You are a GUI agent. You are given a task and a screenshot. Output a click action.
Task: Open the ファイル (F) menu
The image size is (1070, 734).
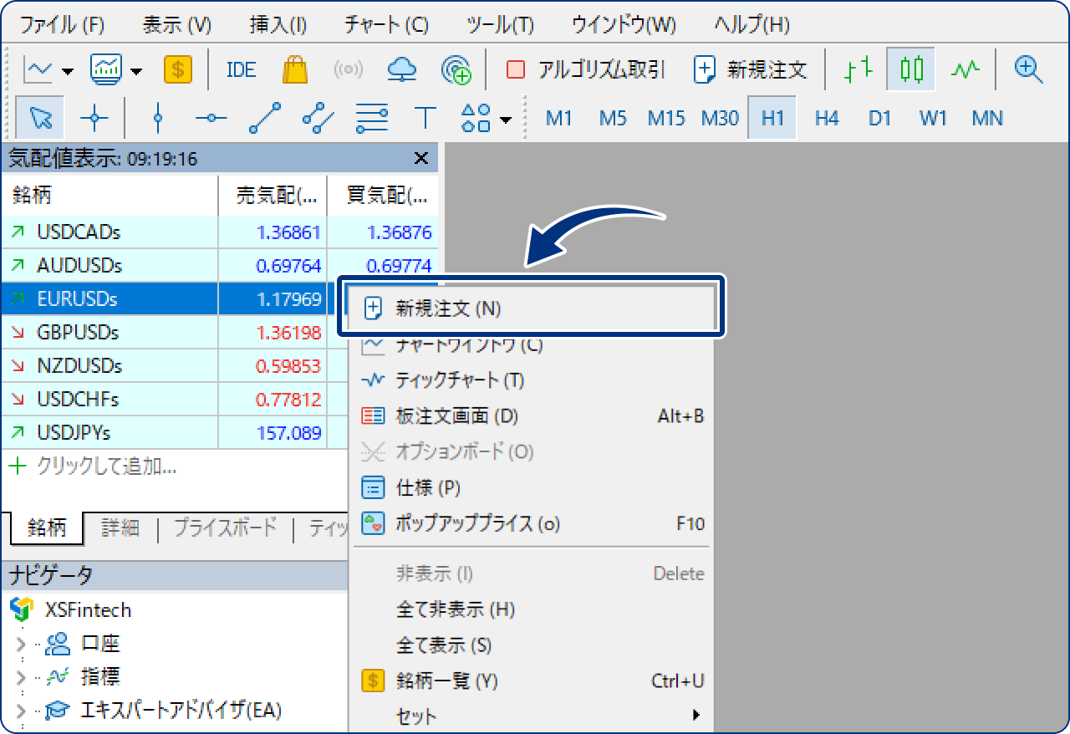pos(62,24)
